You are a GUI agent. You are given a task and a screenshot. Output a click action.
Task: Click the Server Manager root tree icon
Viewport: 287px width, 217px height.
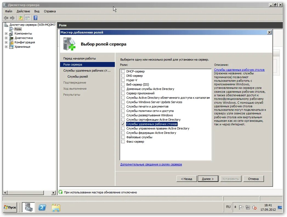point(6,25)
